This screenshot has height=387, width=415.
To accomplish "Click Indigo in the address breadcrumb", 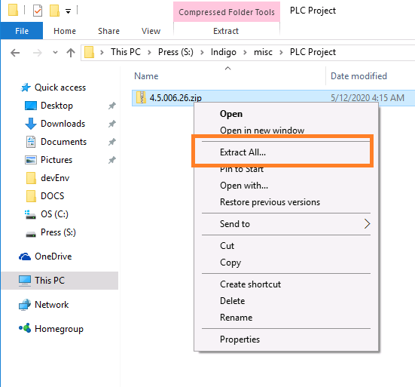I will tap(224, 52).
